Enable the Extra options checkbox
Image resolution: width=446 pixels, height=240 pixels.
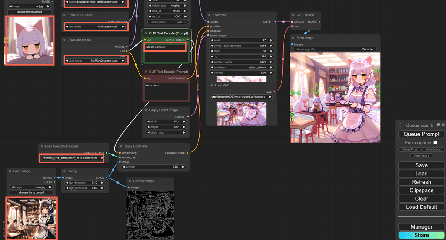tap(435, 142)
